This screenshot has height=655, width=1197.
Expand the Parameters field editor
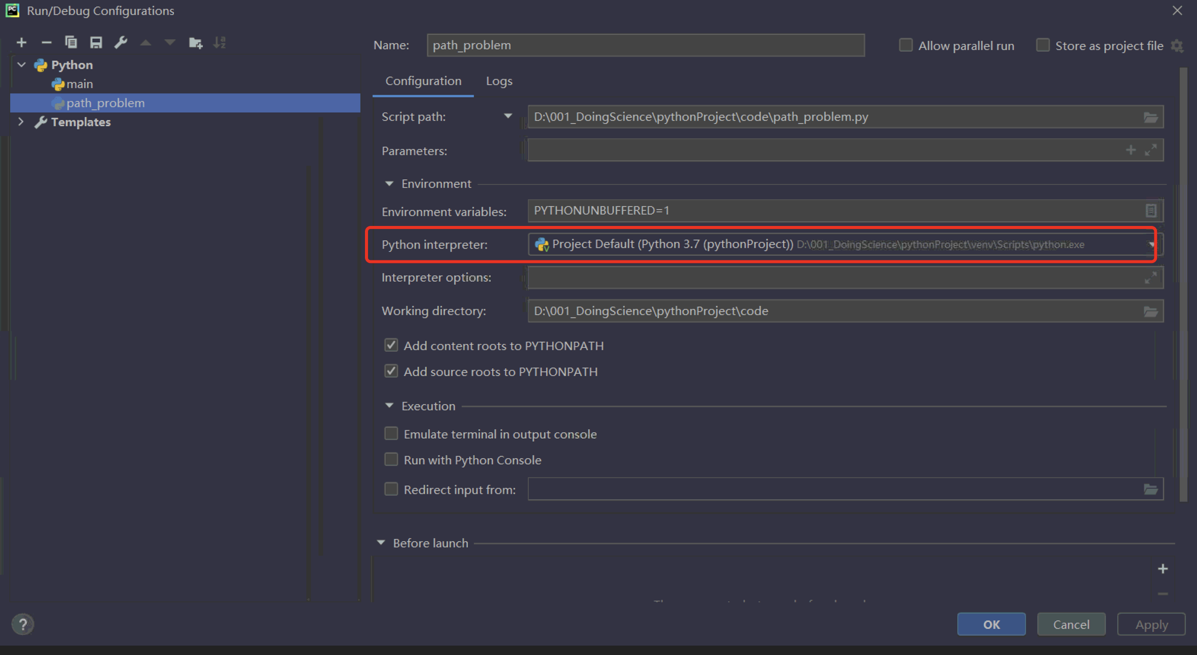tap(1150, 150)
